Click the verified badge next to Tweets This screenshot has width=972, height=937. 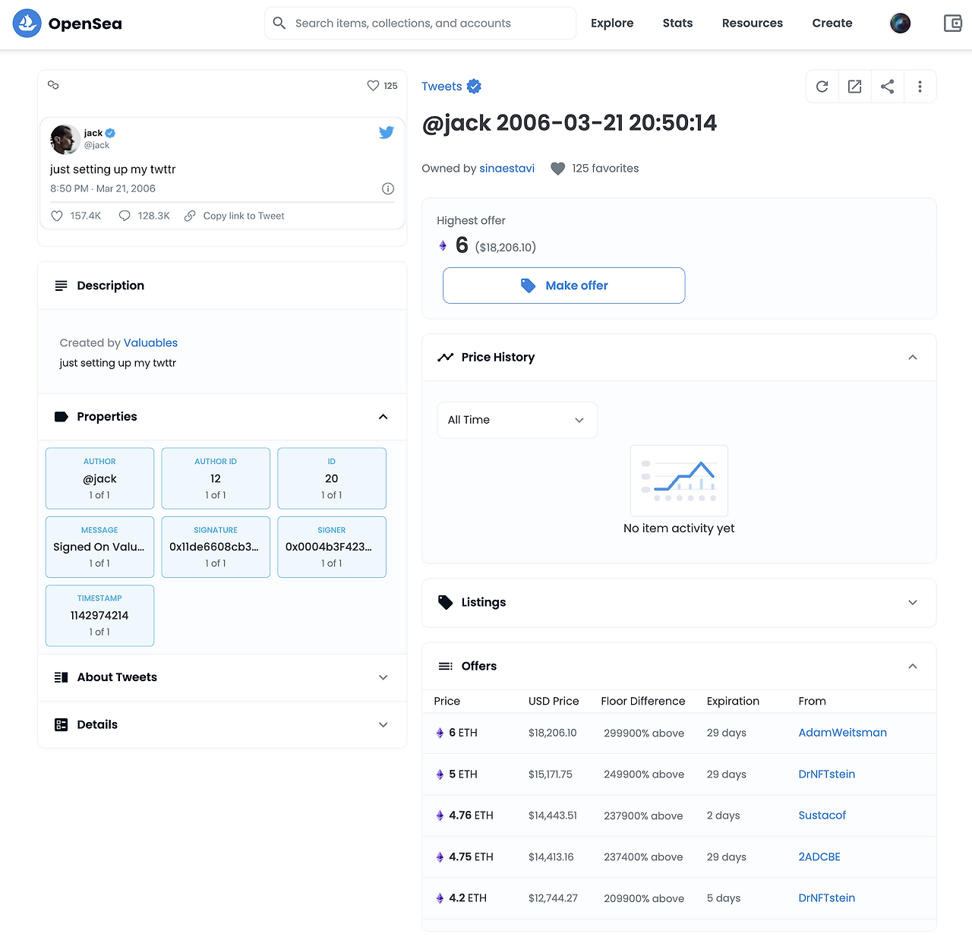[474, 87]
